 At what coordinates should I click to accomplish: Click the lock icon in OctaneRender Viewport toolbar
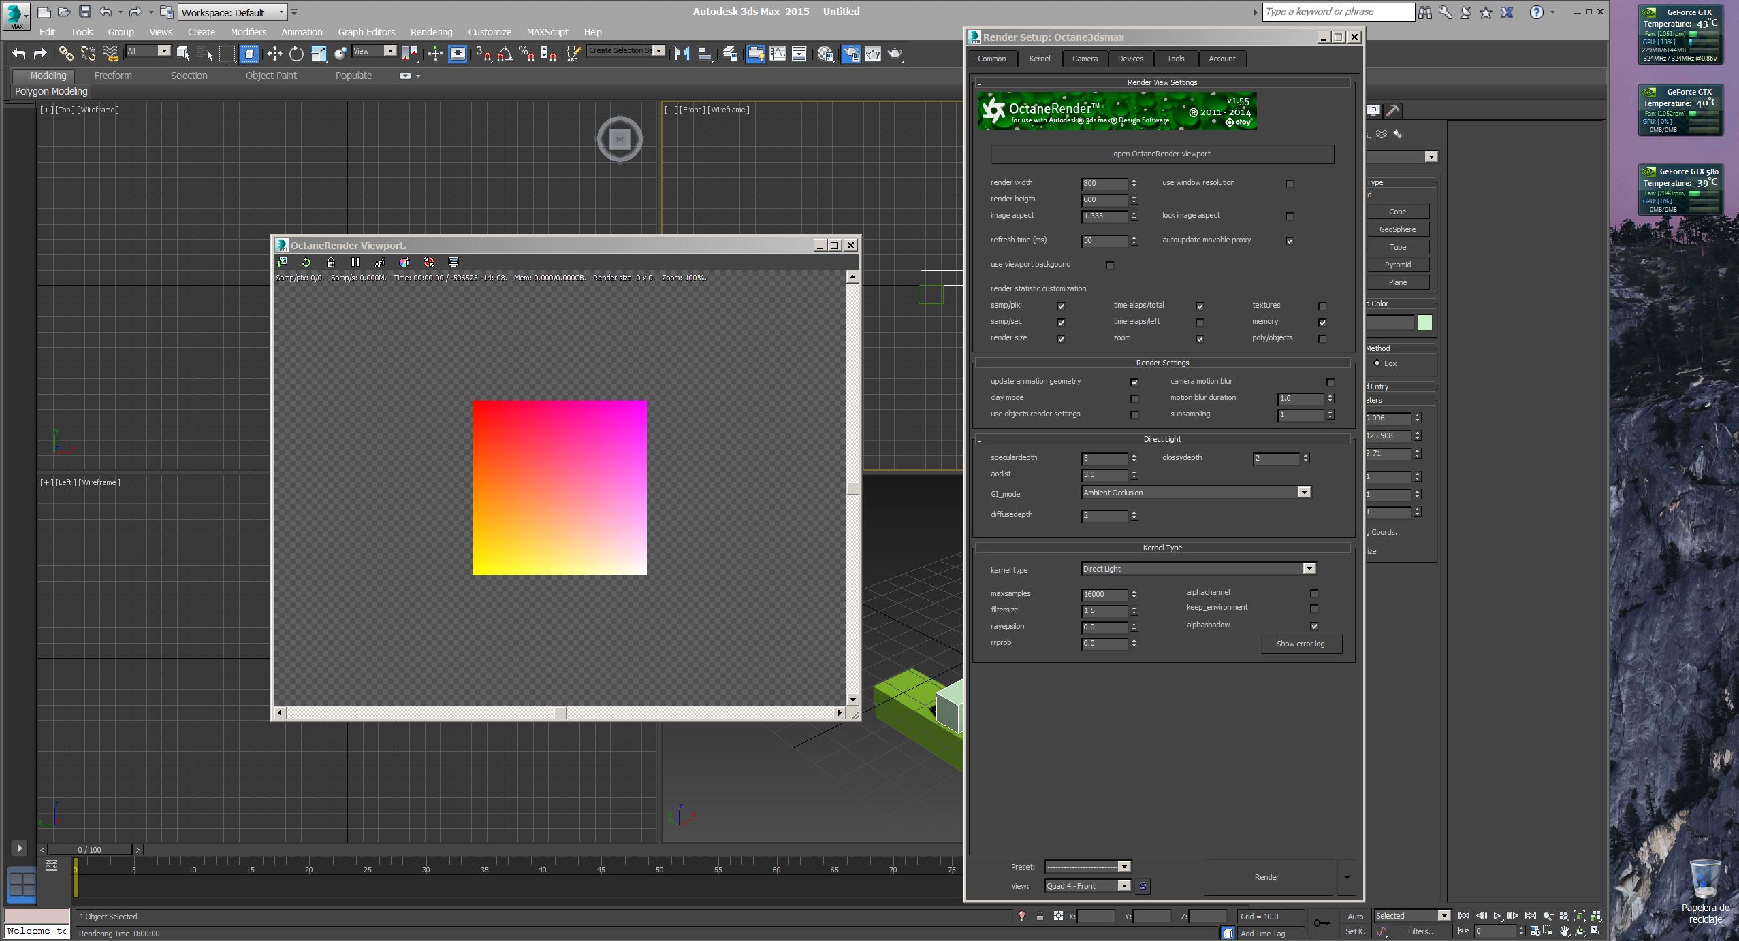[x=331, y=262]
